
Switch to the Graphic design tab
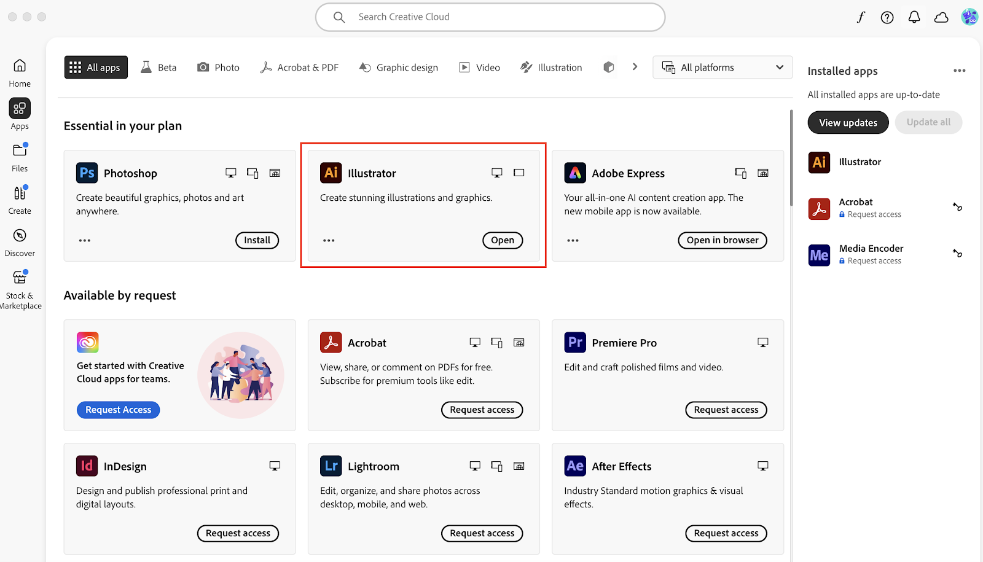pos(398,68)
